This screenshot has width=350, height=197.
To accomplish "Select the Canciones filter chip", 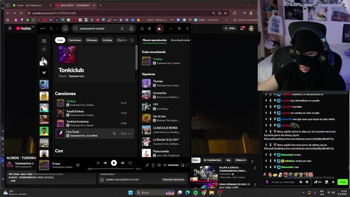I will 75,40.
